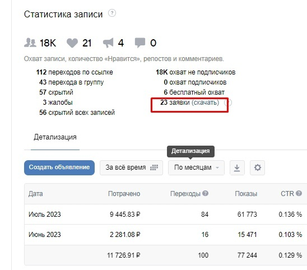The image size is (307, 270).
Task: Click the 84 clicks value for July
Action: coord(205,215)
